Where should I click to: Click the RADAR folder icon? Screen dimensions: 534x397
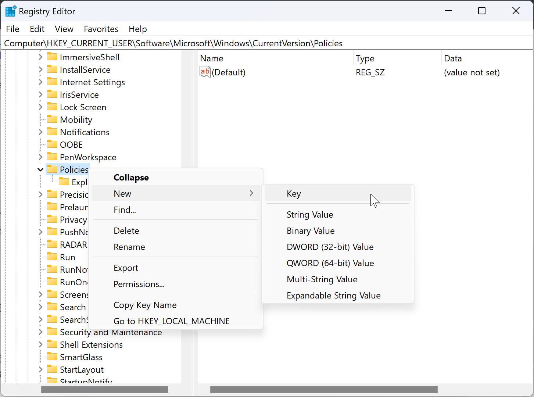pyautogui.click(x=52, y=244)
